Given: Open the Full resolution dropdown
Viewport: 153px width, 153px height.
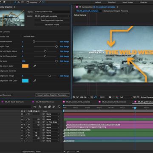Looking at the screenshot, I should [x=125, y=97].
